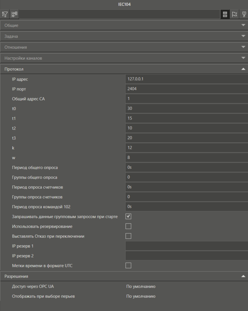
Task: Click the IP адрес field with 127.0.0.1
Action: coord(186,79)
